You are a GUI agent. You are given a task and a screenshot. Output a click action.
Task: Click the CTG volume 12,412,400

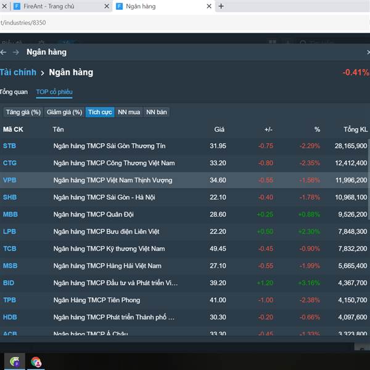pos(351,163)
